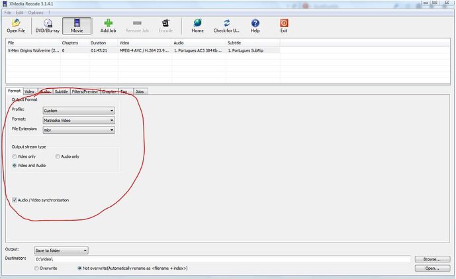Click the Duration column header
The width and height of the screenshot is (456, 279).
(x=103, y=43)
